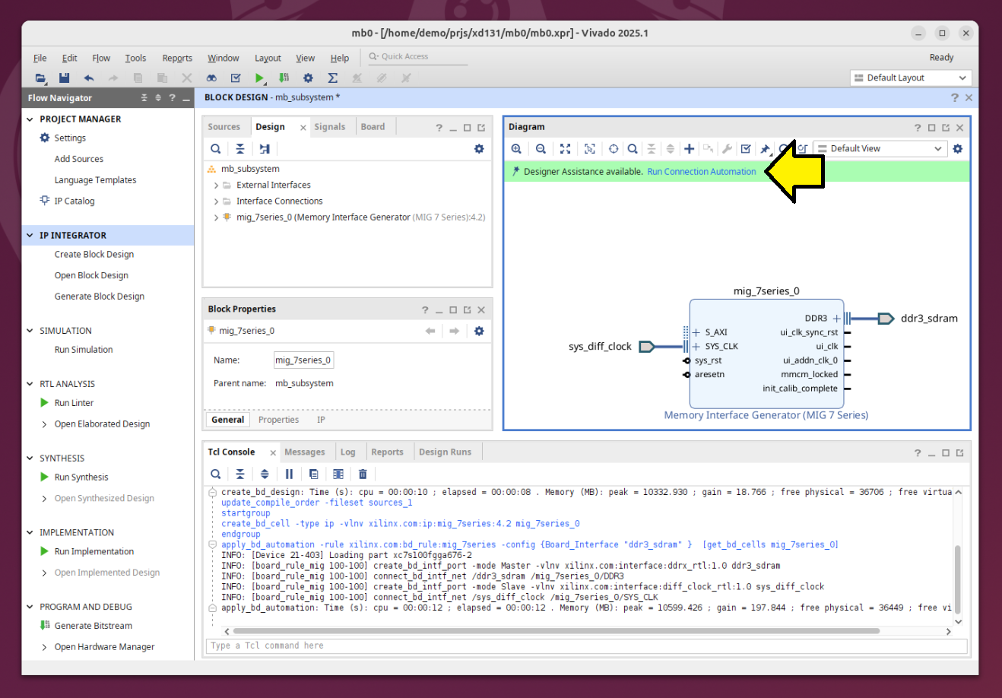Collapse the IP INTEGRATOR section

point(30,236)
